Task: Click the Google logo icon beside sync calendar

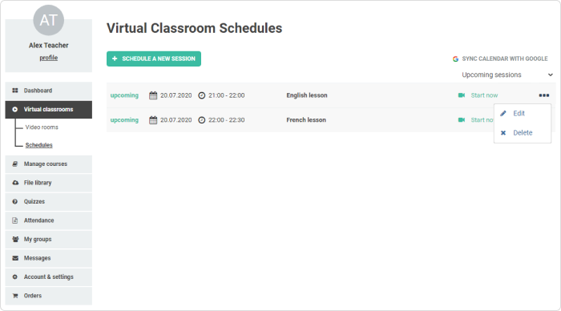Action: (x=455, y=59)
